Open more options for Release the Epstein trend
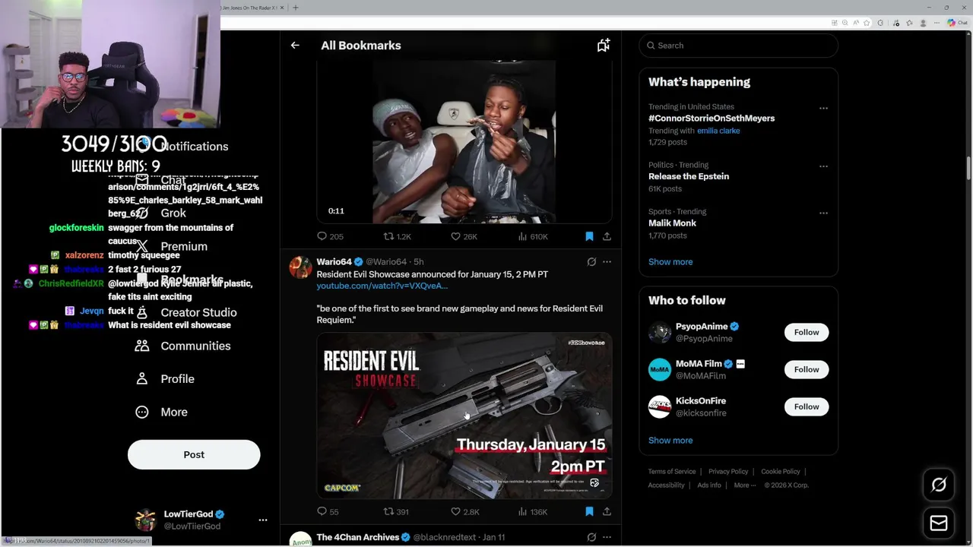The width and height of the screenshot is (973, 547). (823, 166)
